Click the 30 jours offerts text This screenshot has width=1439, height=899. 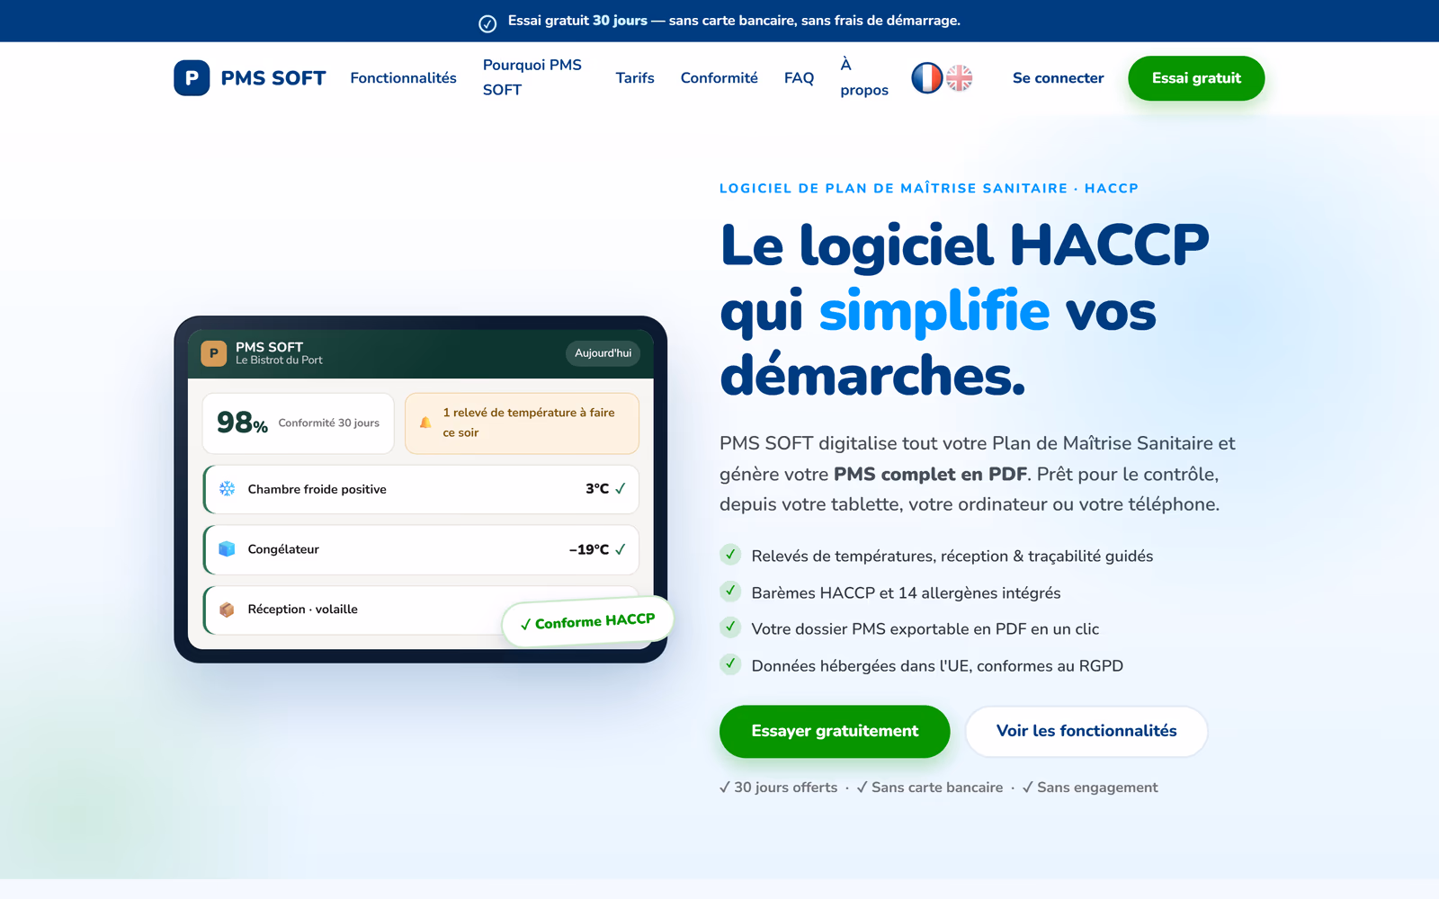785,788
